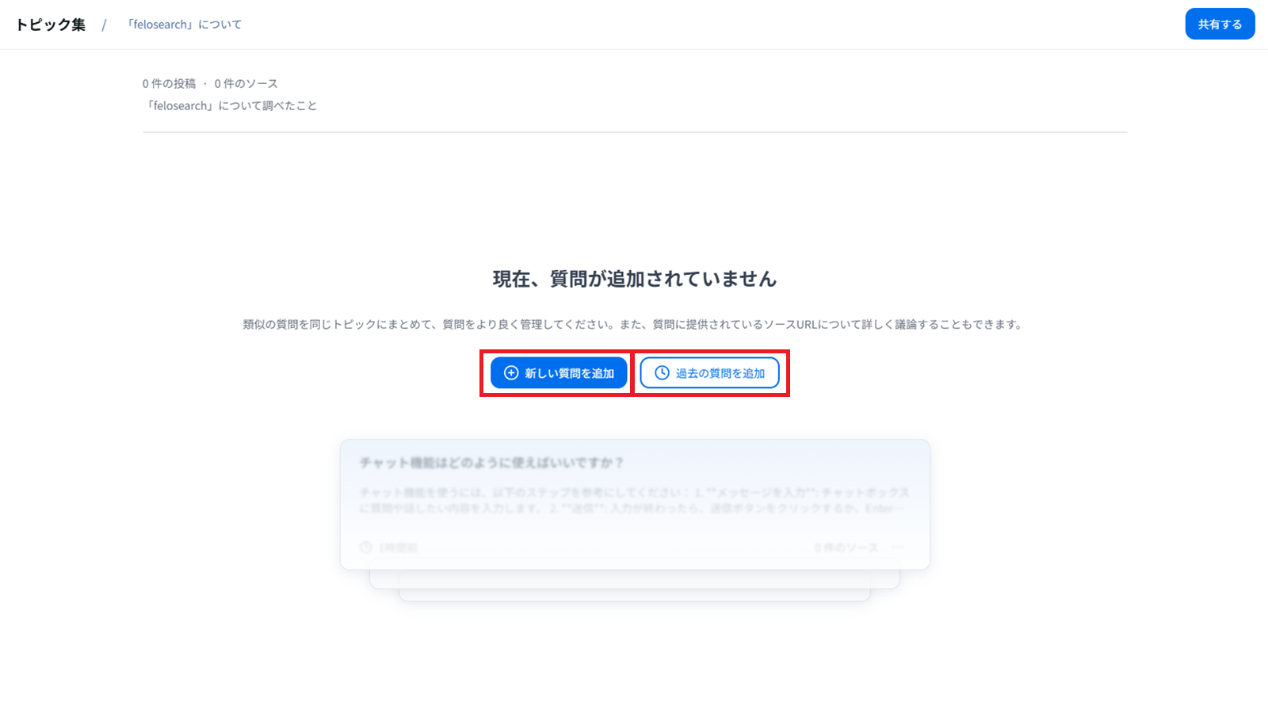Click the 0 件のソース counter near the top
This screenshot has height=713, width=1268.
(247, 82)
